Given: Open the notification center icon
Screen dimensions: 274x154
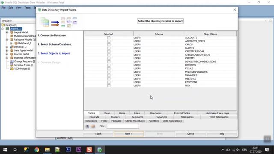Looking at the screenshot, I should point(267,150).
